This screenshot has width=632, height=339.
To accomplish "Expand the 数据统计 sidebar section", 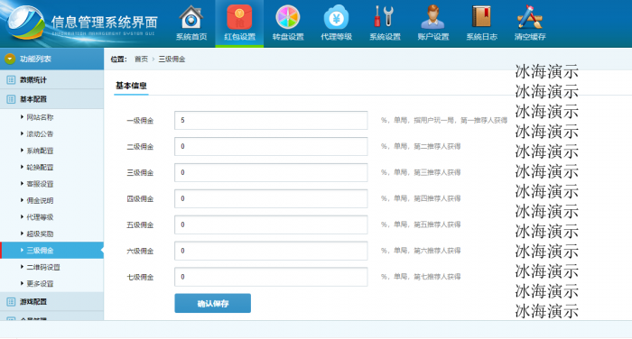I will pos(51,79).
